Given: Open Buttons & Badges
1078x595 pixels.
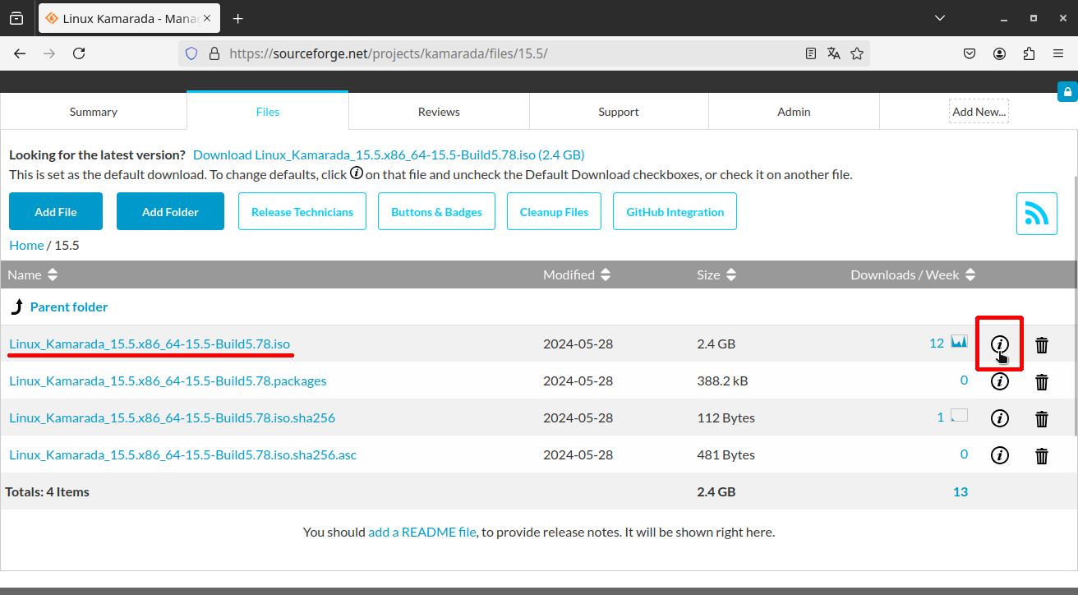Looking at the screenshot, I should point(436,211).
